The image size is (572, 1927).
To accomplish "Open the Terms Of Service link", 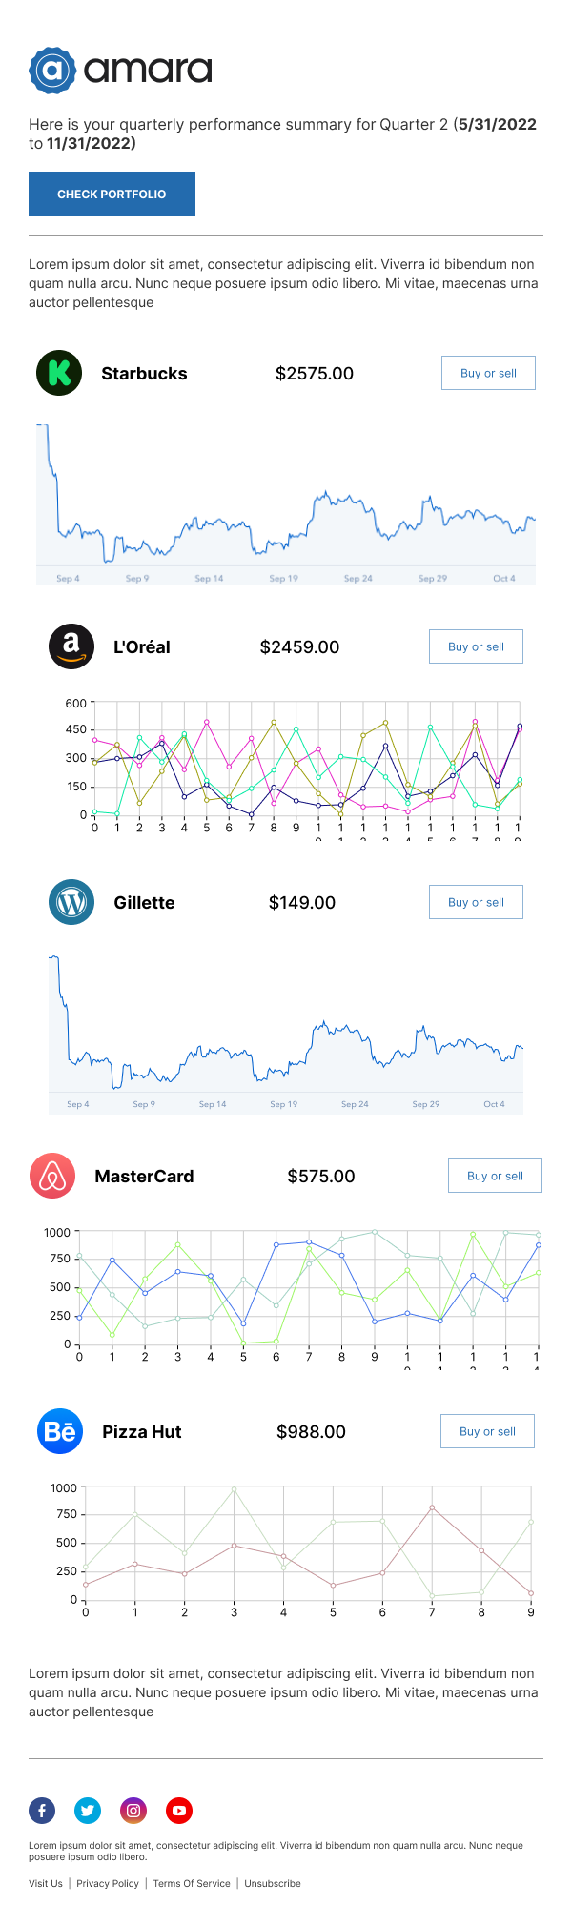I will point(192,1883).
